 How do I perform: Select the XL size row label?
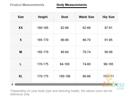(x=21, y=76)
